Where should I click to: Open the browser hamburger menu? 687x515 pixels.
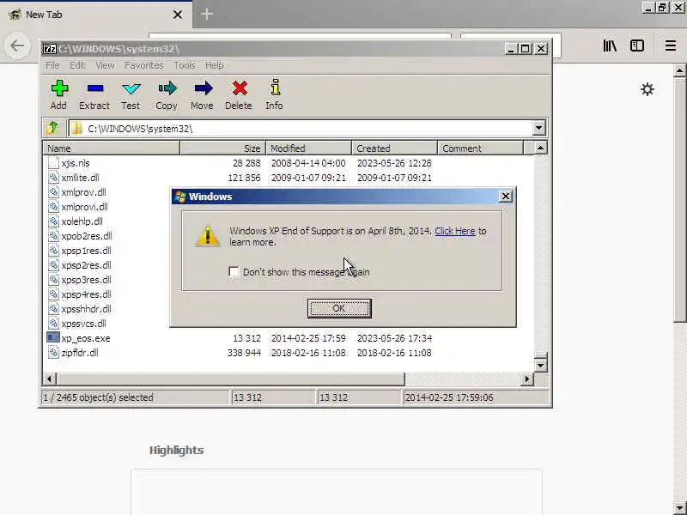coord(671,45)
